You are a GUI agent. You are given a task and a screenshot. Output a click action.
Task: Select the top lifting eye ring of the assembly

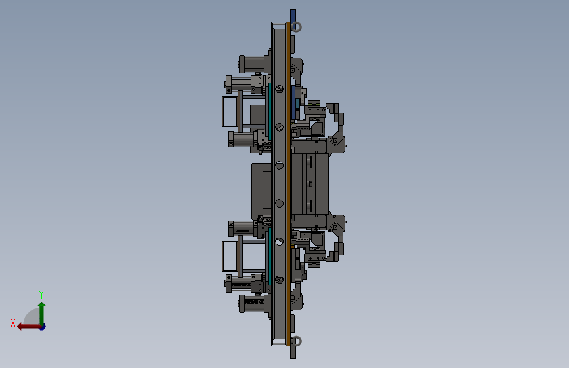(297, 27)
